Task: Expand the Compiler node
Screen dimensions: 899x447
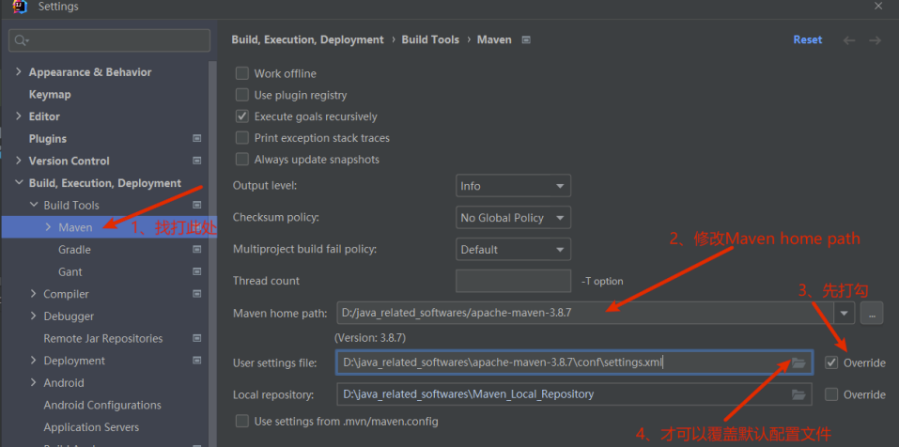Action: tap(33, 293)
